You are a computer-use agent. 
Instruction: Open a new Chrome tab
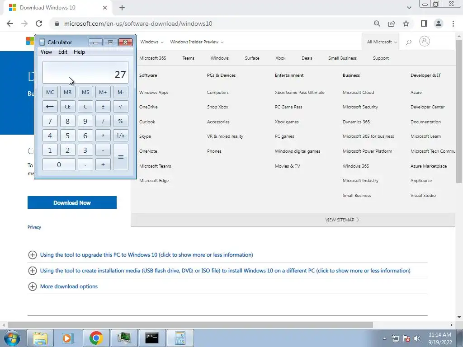click(122, 8)
